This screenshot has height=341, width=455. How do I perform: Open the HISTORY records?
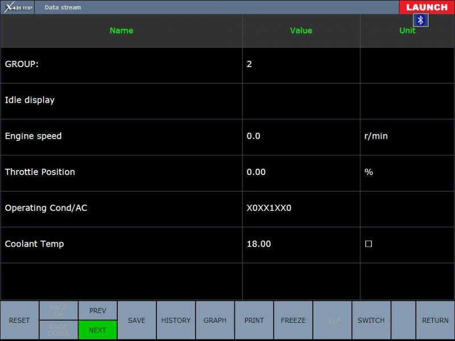176,321
